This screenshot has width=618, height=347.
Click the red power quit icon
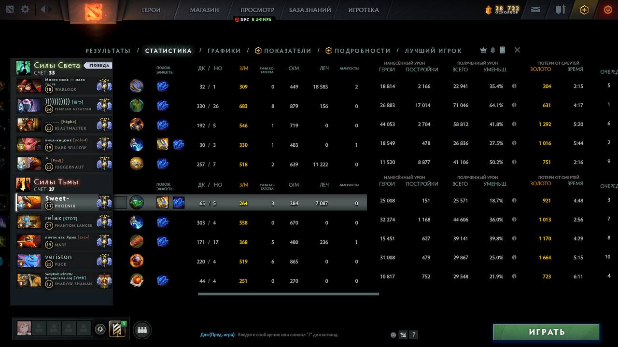[x=608, y=9]
